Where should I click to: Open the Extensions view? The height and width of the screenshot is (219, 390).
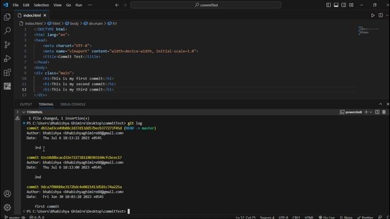[7, 72]
